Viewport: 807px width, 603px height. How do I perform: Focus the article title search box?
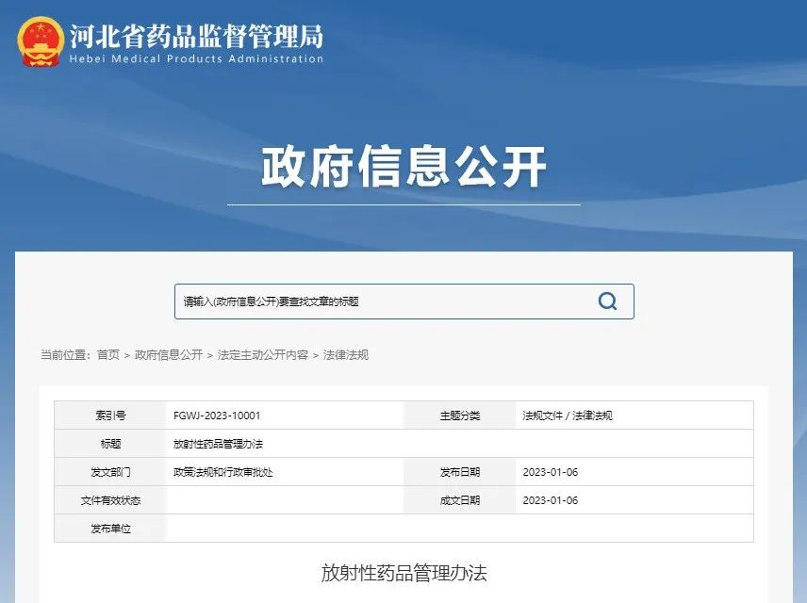point(377,301)
